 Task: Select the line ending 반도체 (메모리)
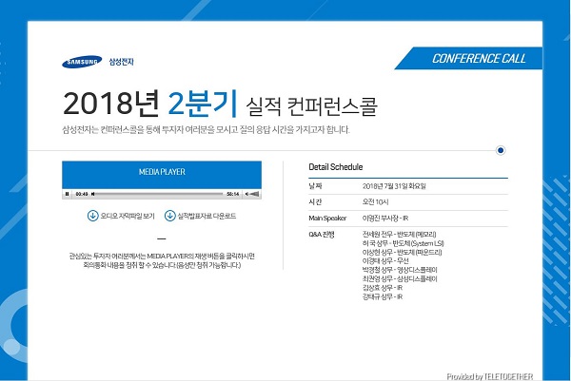pos(399,234)
